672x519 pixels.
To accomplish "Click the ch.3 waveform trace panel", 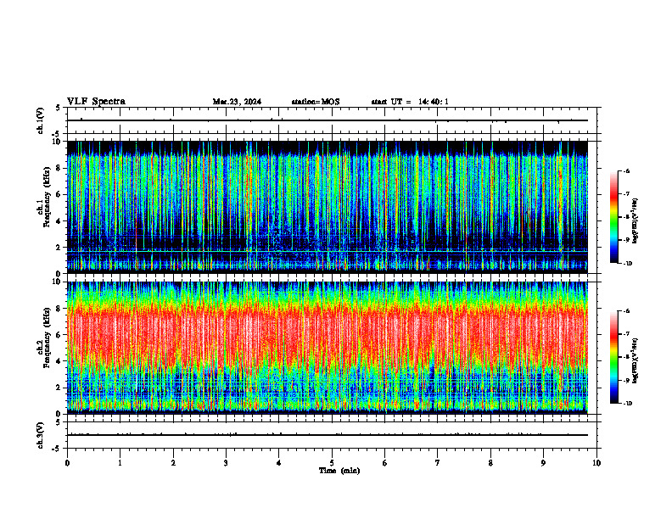I will click(332, 435).
